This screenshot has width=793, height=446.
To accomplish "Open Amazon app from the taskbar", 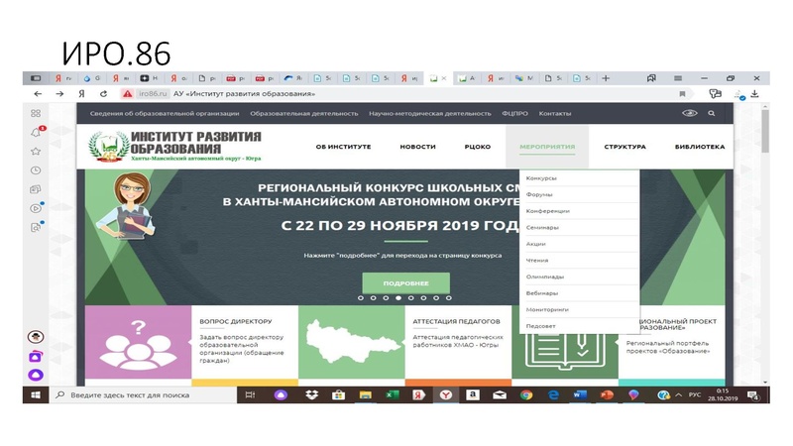I will 473,394.
